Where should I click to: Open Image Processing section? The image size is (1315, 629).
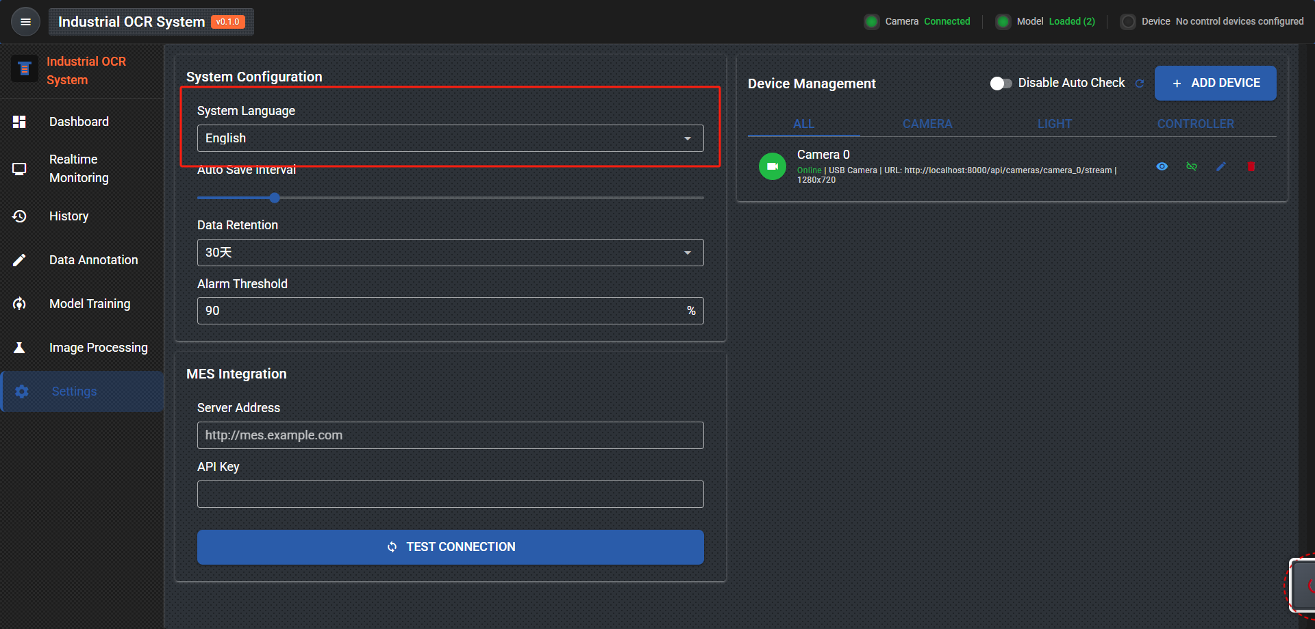tap(82, 348)
